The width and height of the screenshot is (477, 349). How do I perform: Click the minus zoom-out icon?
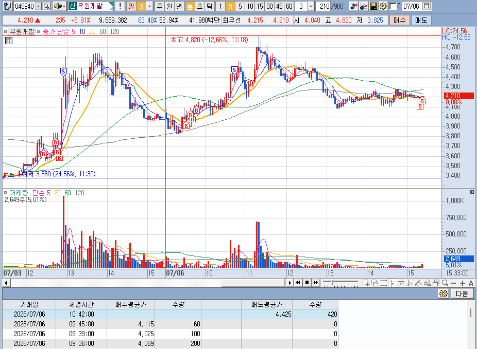454,283
